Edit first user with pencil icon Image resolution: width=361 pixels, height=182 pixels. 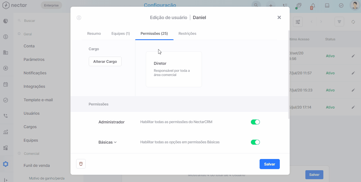click(x=353, y=56)
